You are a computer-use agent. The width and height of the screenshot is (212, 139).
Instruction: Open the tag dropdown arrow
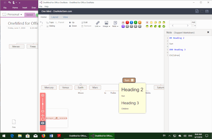tap(195, 26)
